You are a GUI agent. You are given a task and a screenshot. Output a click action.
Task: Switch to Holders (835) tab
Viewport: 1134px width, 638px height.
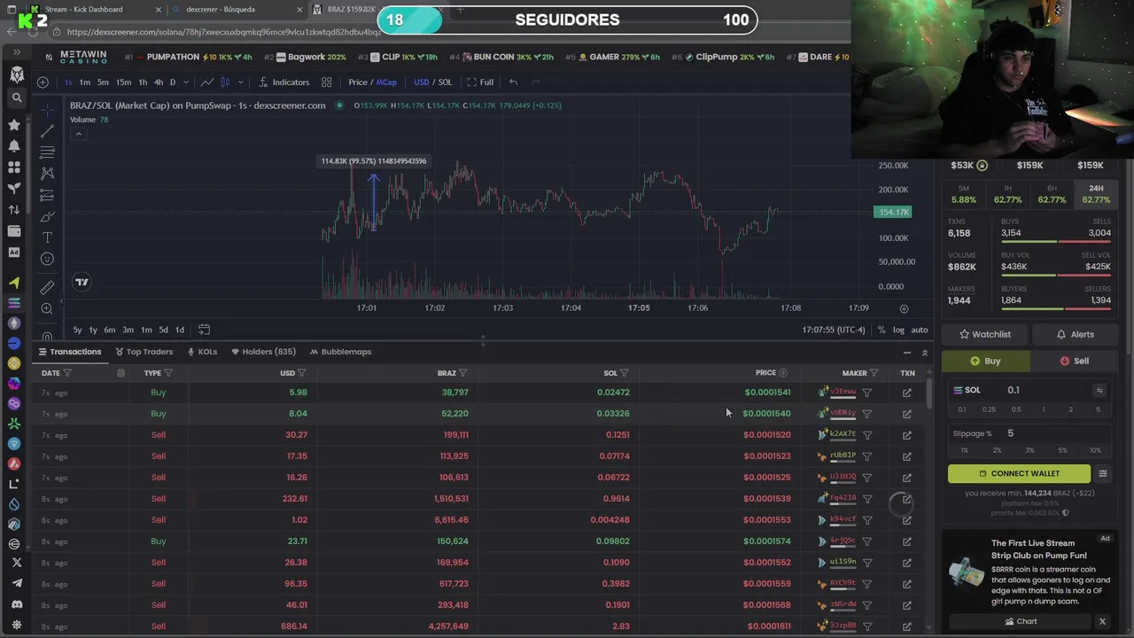tap(263, 352)
